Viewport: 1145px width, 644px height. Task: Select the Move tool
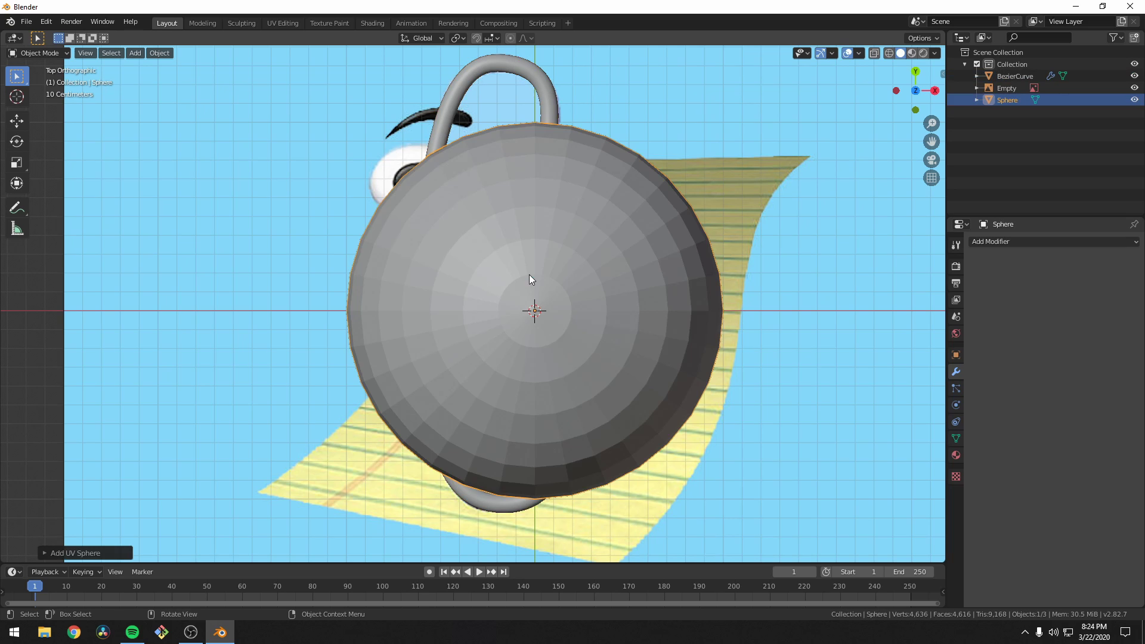[17, 121]
